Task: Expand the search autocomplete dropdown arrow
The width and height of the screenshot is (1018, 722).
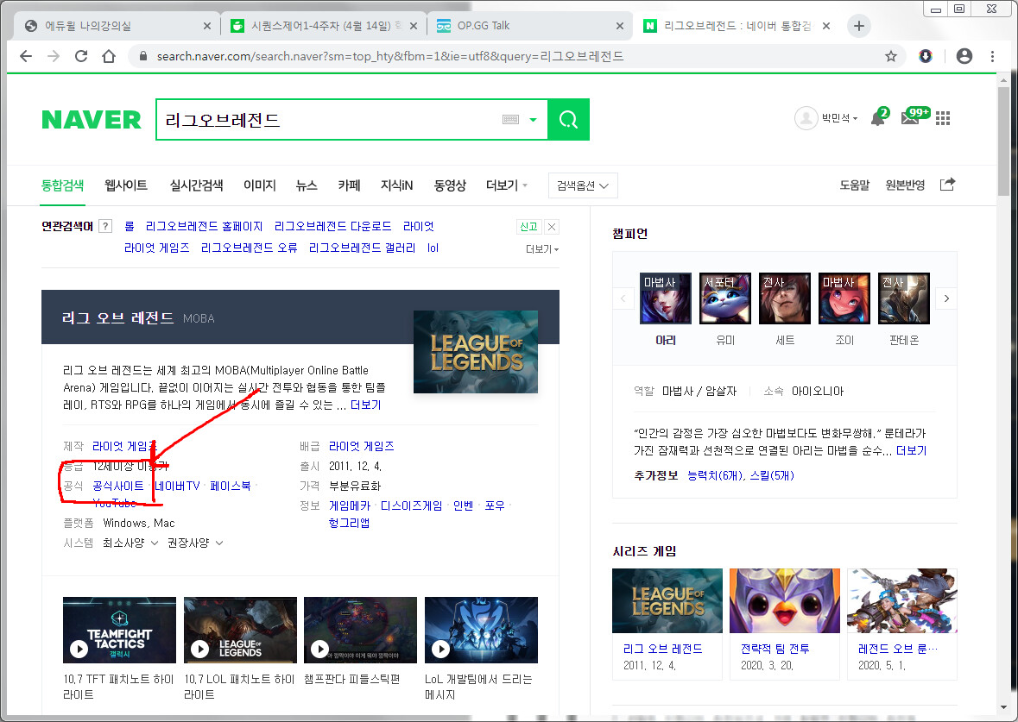Action: click(x=533, y=120)
